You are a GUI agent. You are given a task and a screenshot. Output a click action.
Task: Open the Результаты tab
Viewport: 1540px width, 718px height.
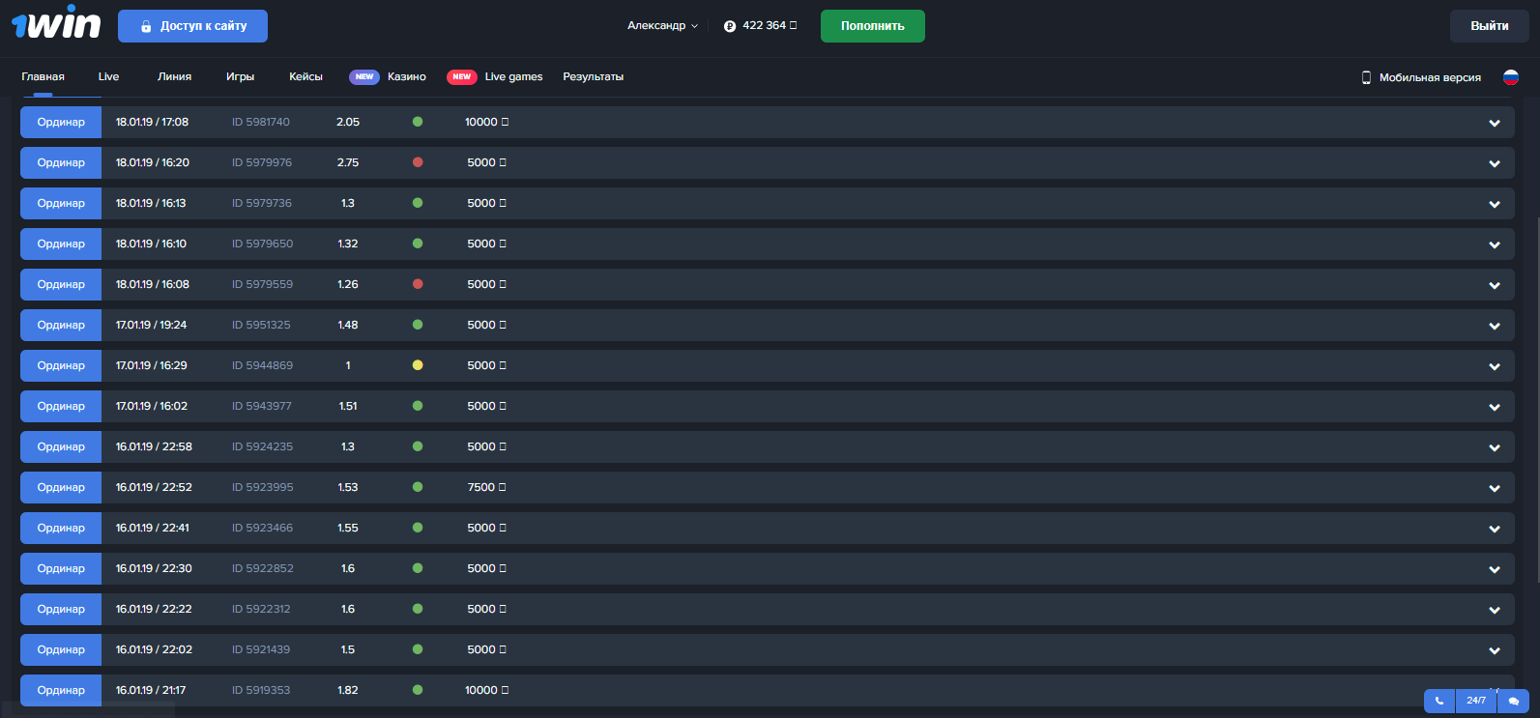click(x=594, y=76)
